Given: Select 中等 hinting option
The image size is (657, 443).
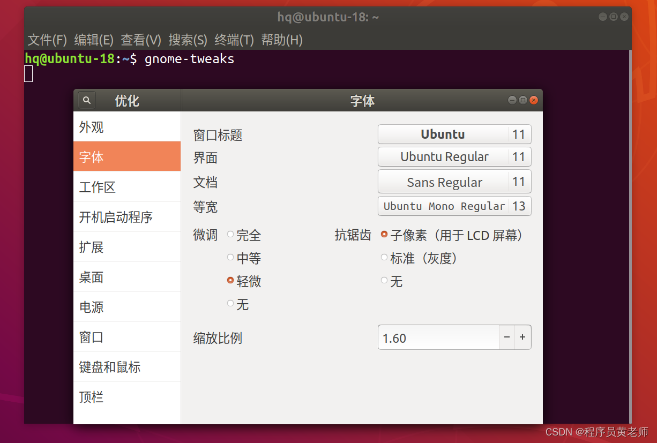Looking at the screenshot, I should [x=244, y=258].
